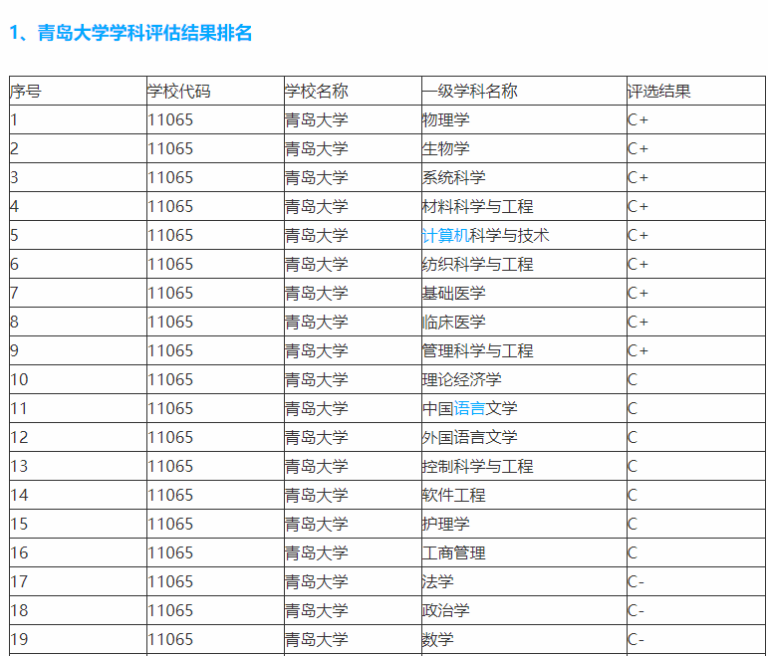Click school code 11065 in 生物学 row
This screenshot has width=768, height=656.
[x=215, y=149]
